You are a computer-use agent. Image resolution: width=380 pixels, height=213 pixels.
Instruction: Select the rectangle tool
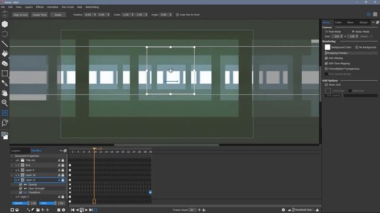coord(5,73)
